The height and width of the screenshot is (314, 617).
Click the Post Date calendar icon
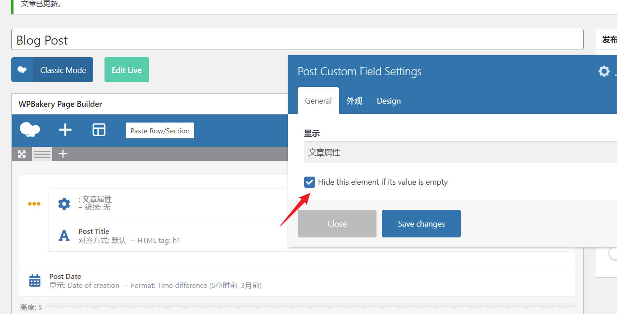click(35, 280)
